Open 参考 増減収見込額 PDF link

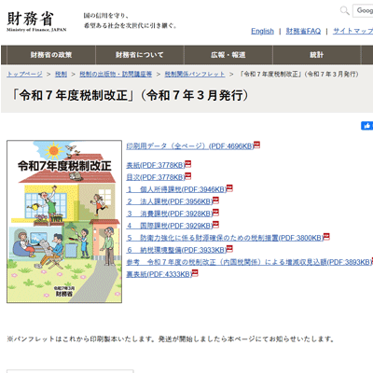(249, 262)
